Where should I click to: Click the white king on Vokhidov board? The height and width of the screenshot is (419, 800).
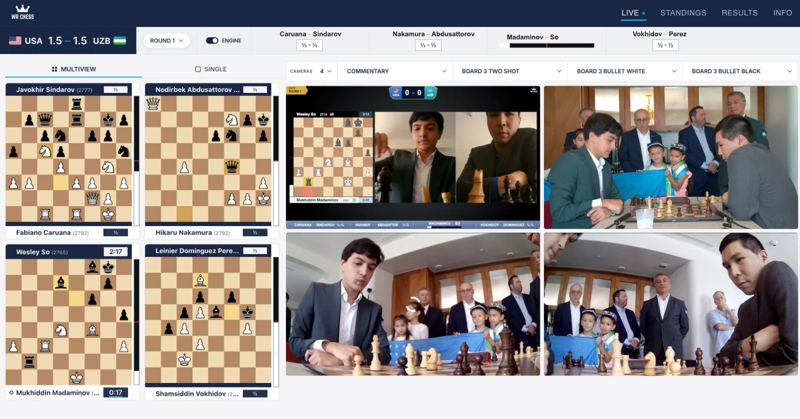point(184,359)
